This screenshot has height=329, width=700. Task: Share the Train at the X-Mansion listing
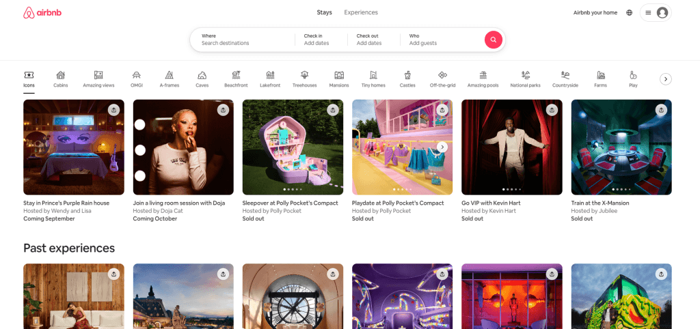pos(661,110)
